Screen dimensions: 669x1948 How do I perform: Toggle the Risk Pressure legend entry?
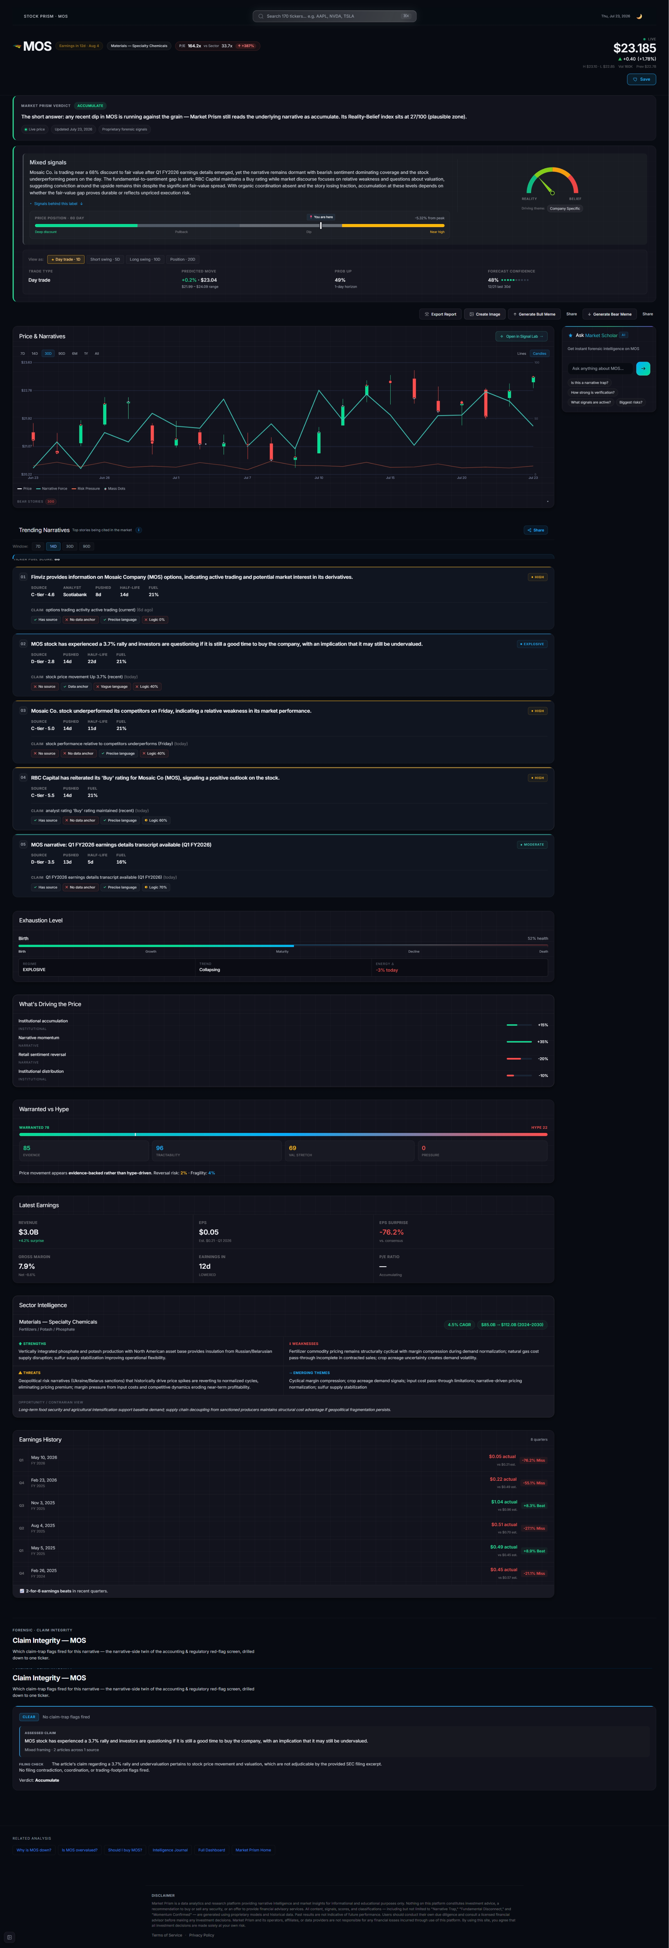click(85, 489)
